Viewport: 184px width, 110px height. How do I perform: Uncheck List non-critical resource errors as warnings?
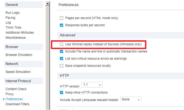tap(62, 59)
